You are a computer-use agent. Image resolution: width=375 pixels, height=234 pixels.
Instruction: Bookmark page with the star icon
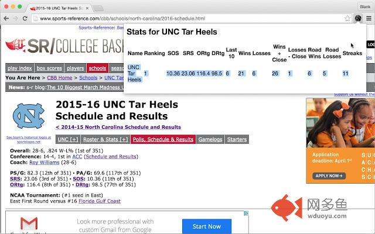coord(347,18)
